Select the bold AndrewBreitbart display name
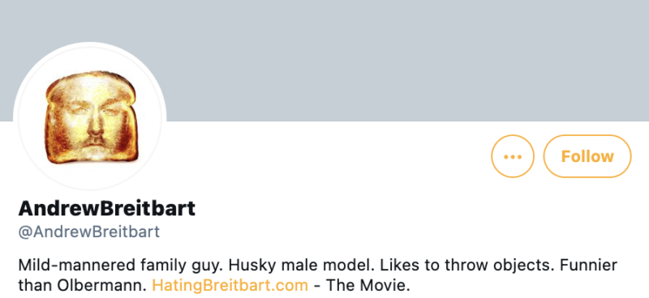This screenshot has height=298, width=649. [x=107, y=209]
